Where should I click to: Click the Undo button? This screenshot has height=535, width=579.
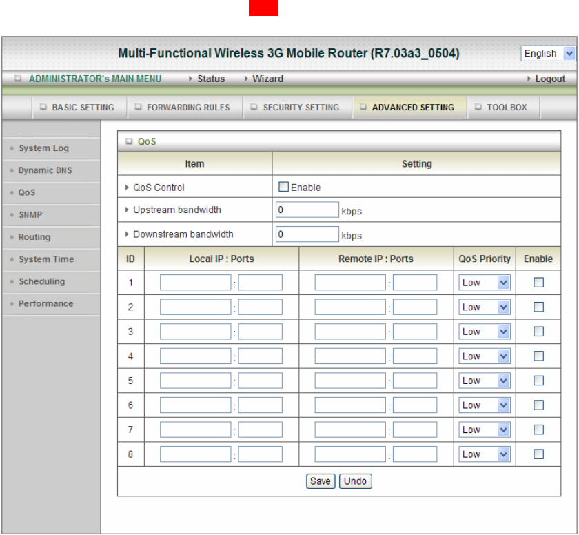[x=355, y=481]
